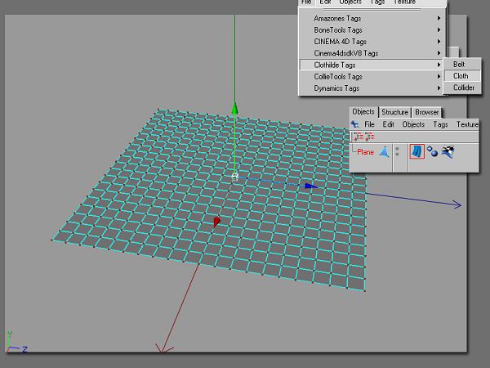This screenshot has height=368, width=490.
Task: Choose Belt from the Clothilde submenu
Action: click(x=462, y=64)
